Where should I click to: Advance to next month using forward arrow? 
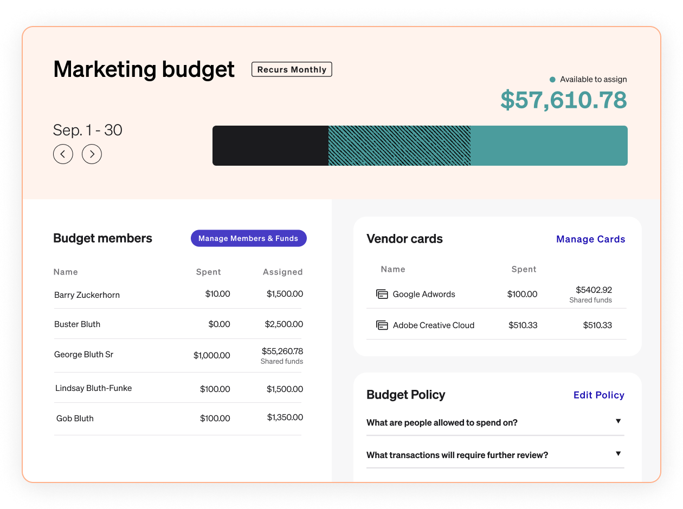[x=92, y=154]
